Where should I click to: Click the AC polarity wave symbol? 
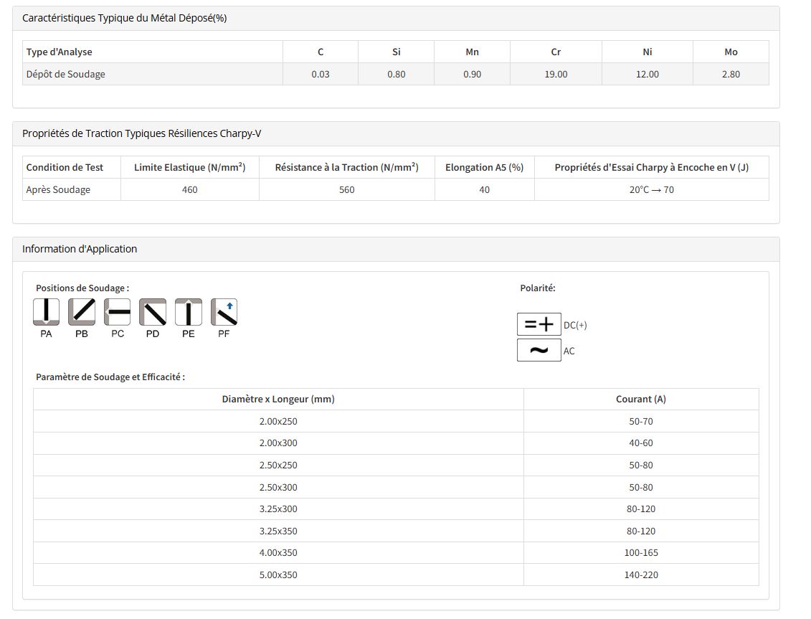click(539, 350)
